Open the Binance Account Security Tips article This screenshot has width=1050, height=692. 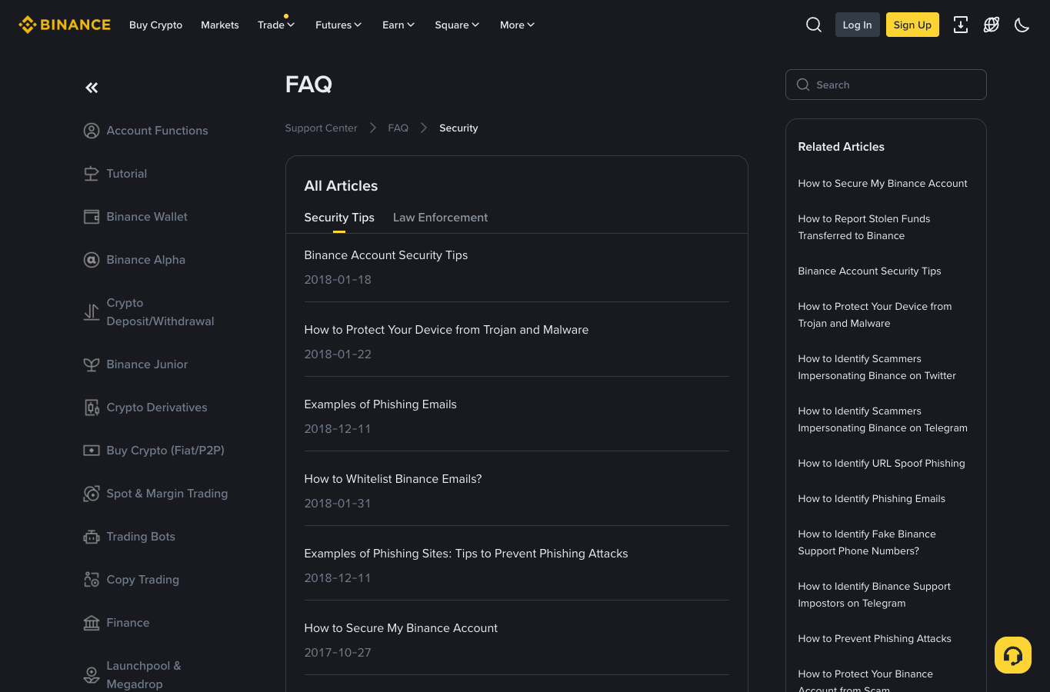point(386,255)
